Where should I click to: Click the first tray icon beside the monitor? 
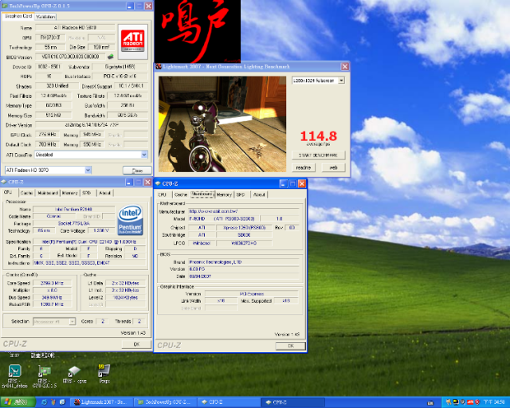click(449, 402)
